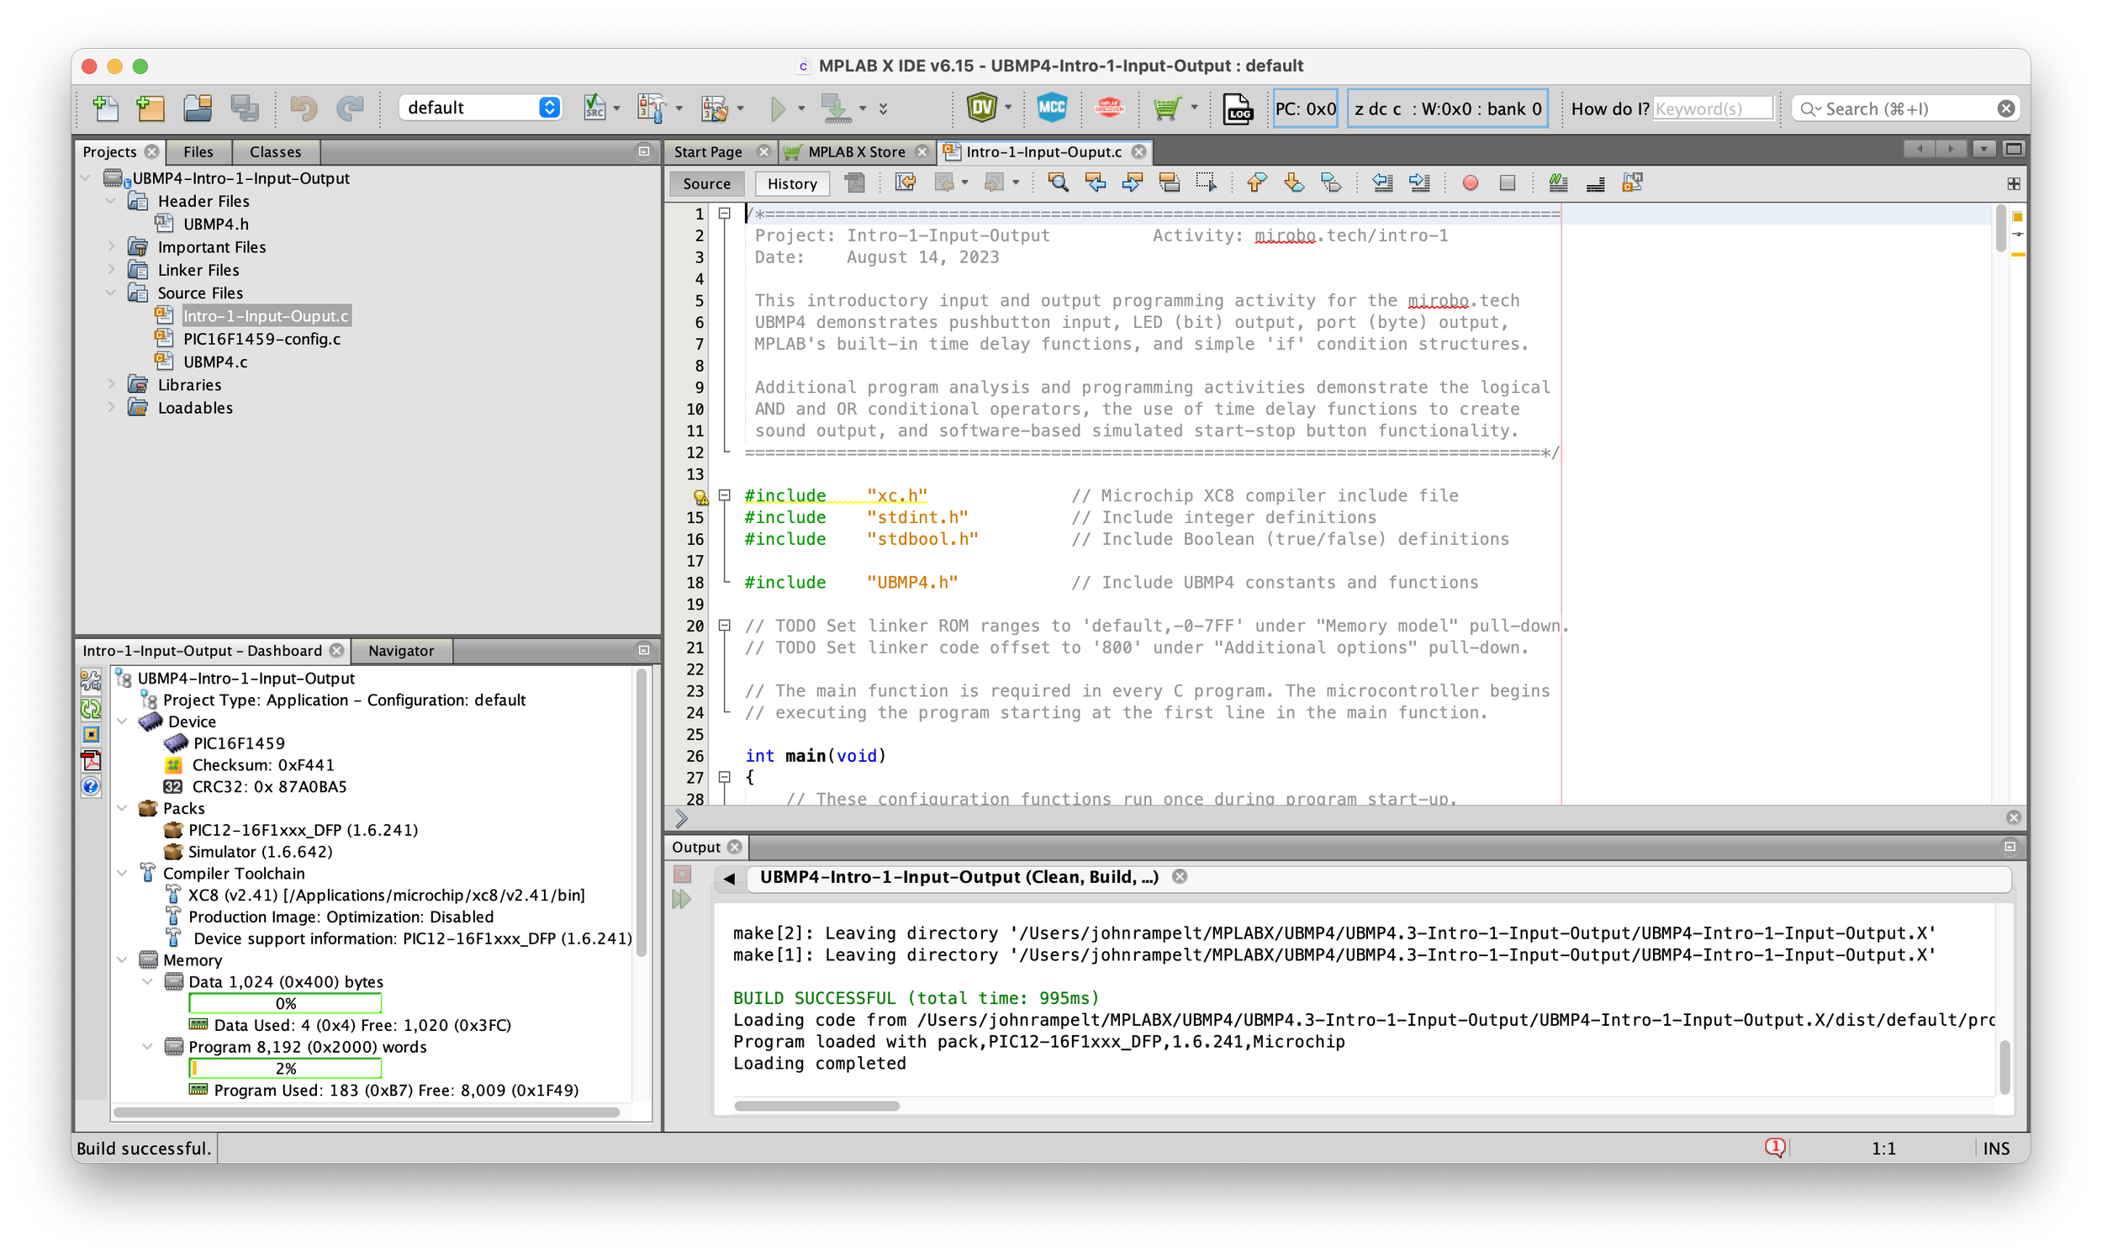Switch to the Files tab
The image size is (2102, 1258).
pos(198,151)
